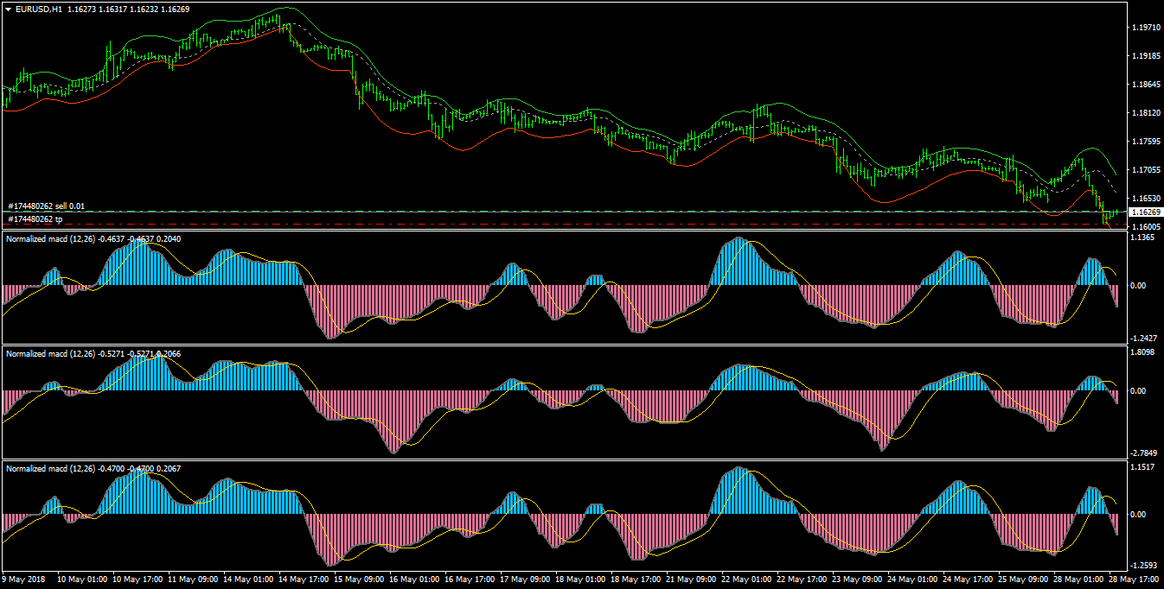Click price scale value 1.16005
1164x589 pixels.
click(1144, 227)
